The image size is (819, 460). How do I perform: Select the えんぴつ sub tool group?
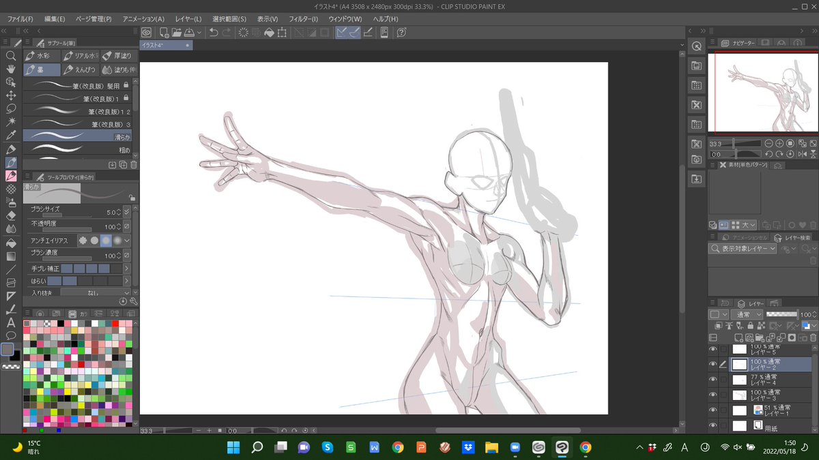81,70
